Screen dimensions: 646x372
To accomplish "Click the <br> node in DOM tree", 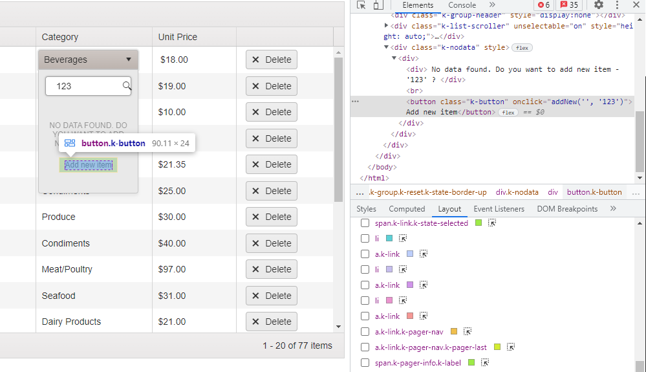I will pos(415,91).
